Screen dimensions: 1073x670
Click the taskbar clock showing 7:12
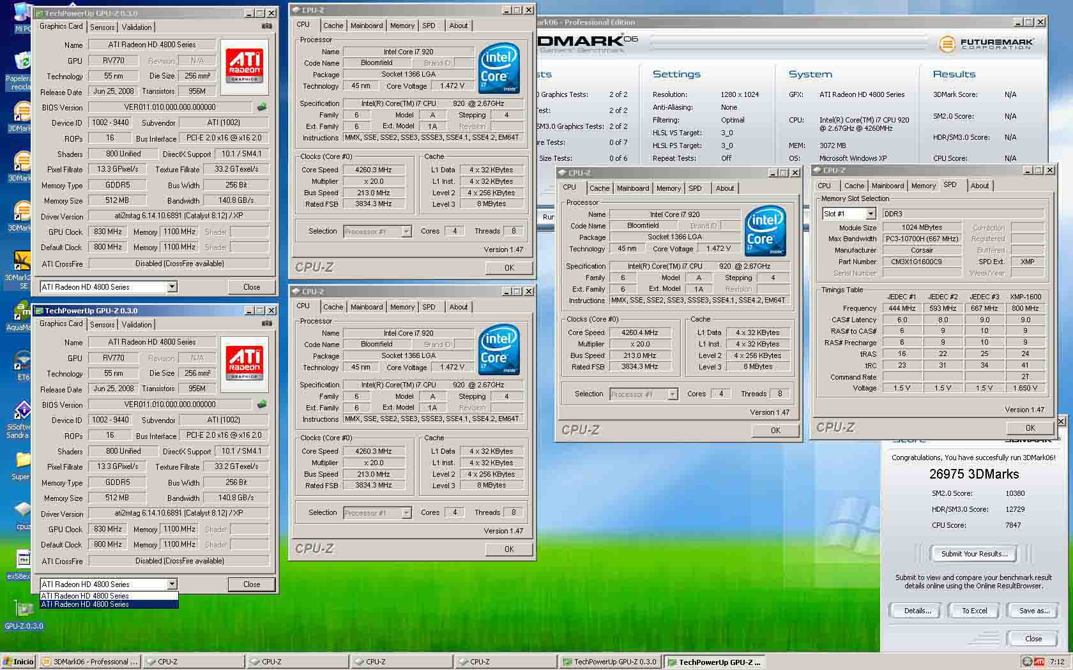(1057, 662)
